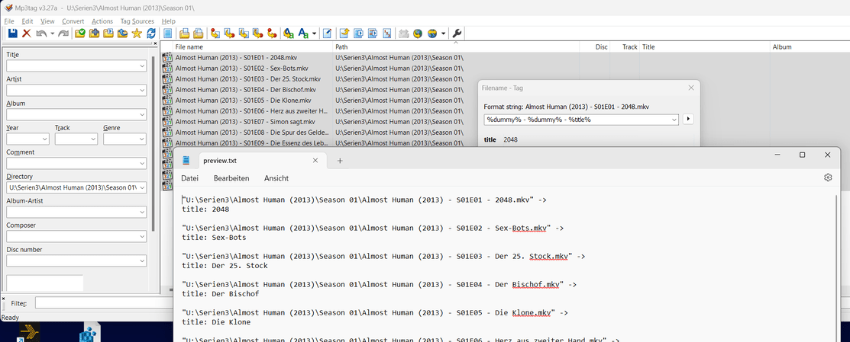This screenshot has height=342, width=850.
Task: Click into the Filter input field
Action: point(104,303)
